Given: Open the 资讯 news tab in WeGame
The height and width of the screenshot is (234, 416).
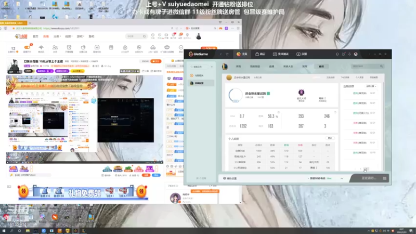Looking at the screenshot, I should pyautogui.click(x=239, y=67).
